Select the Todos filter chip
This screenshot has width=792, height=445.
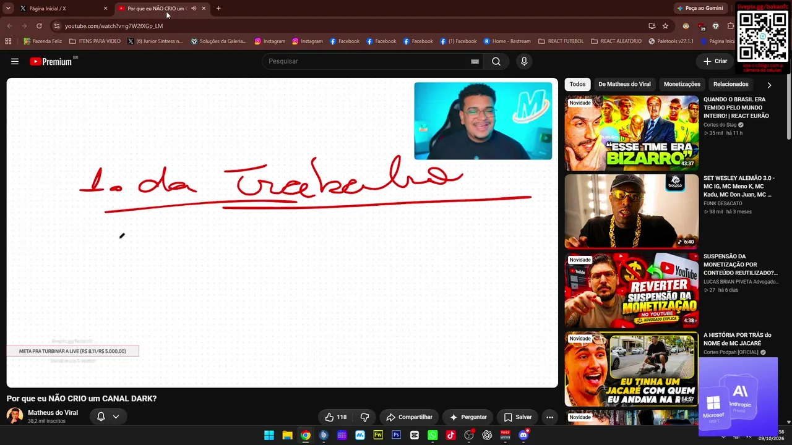coord(577,84)
